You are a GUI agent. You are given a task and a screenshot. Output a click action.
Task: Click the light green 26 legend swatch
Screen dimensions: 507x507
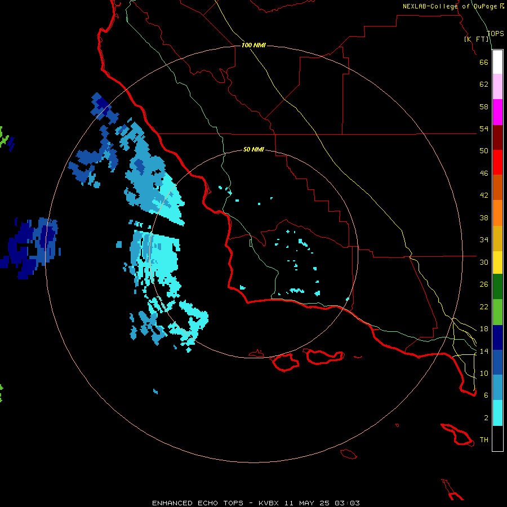(x=497, y=312)
